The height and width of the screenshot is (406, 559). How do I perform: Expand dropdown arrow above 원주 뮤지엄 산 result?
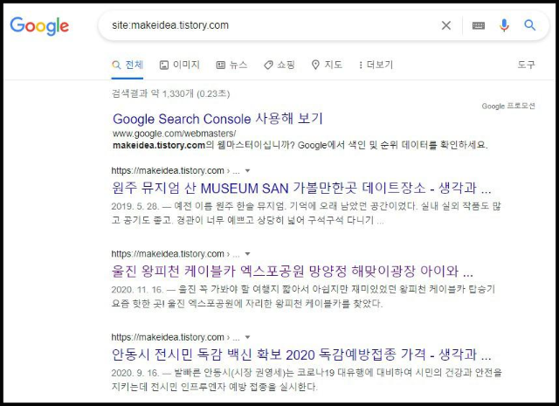[x=247, y=171]
